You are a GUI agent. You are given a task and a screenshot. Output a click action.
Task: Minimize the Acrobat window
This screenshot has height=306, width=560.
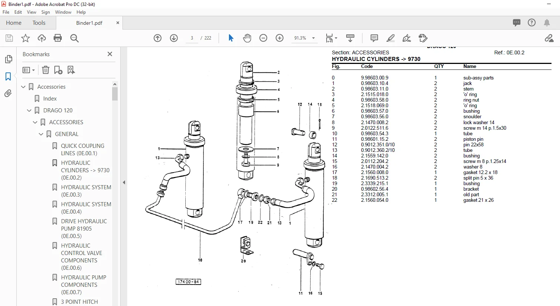pos(549,4)
